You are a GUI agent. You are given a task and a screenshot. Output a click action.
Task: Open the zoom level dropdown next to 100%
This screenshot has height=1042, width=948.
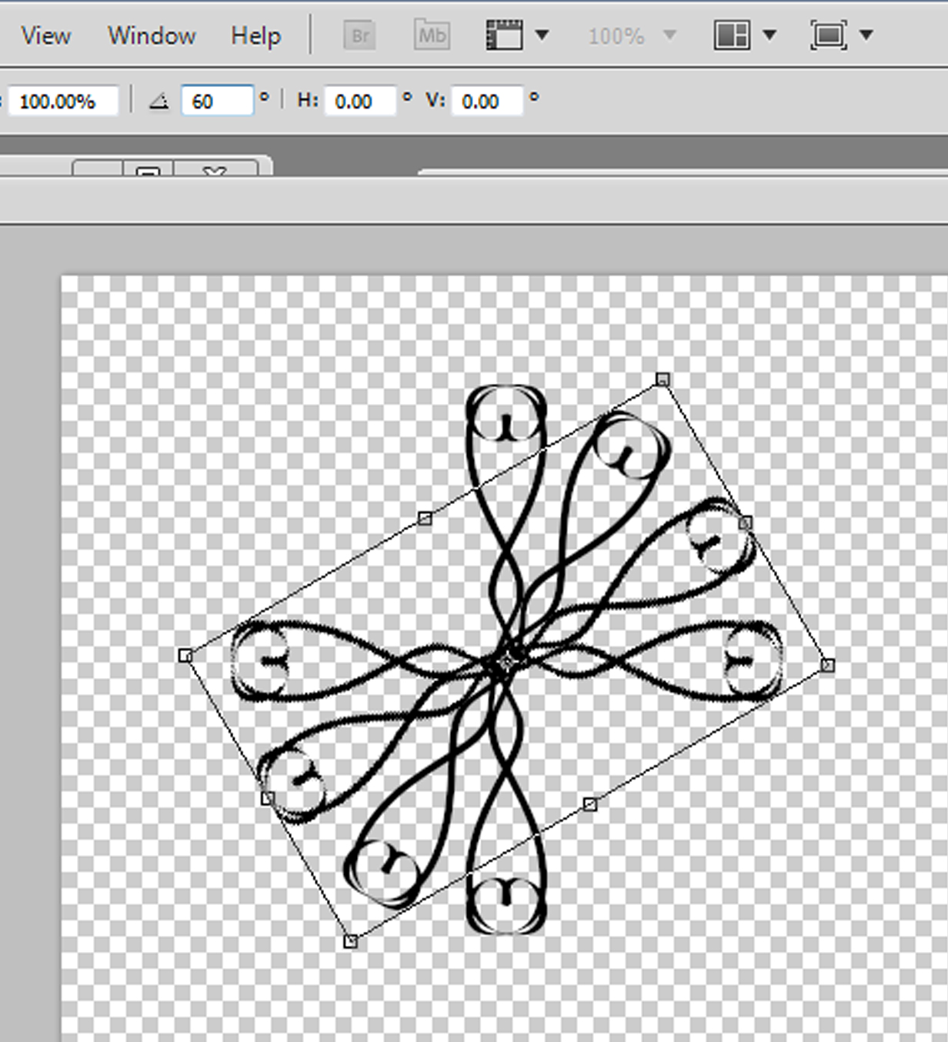(669, 35)
